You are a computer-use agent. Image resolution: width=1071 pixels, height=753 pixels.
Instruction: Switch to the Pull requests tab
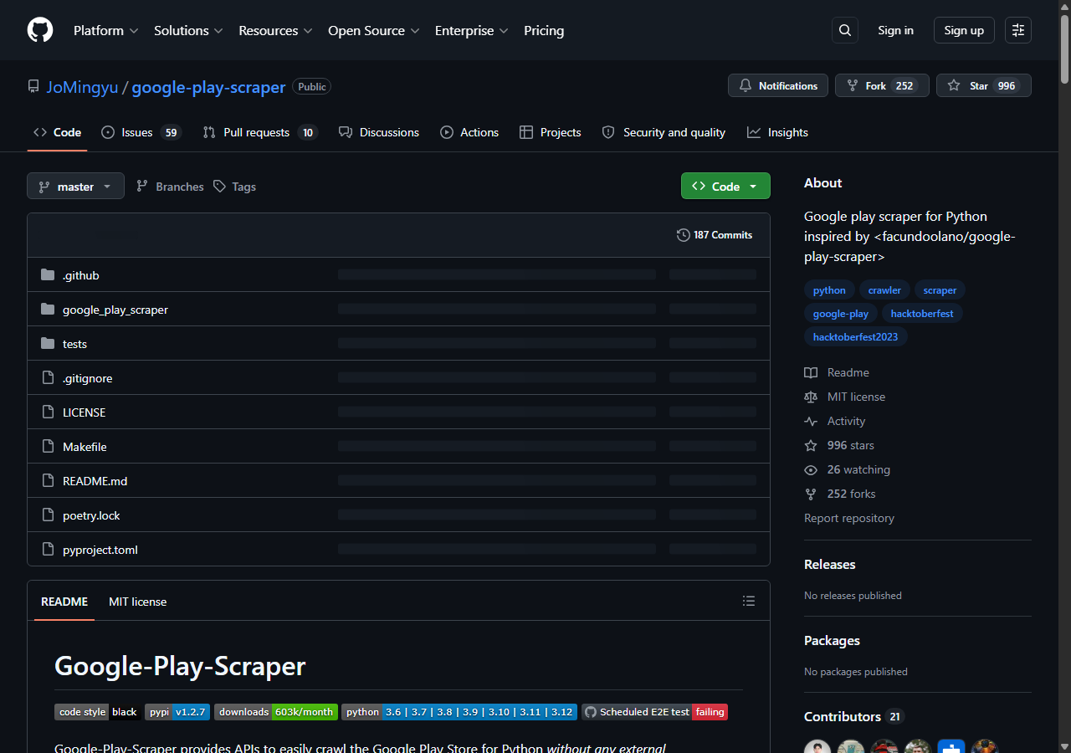260,132
